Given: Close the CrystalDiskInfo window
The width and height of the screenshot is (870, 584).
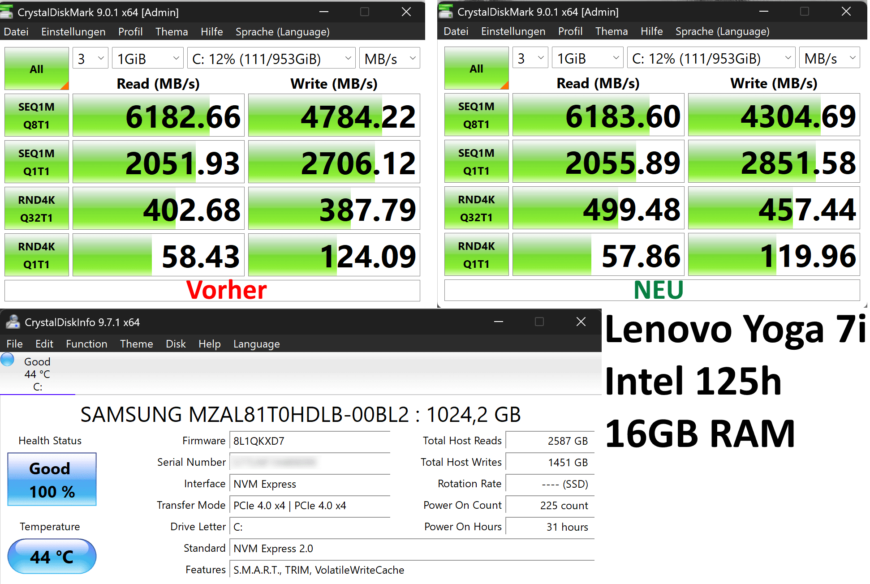Looking at the screenshot, I should [x=581, y=322].
